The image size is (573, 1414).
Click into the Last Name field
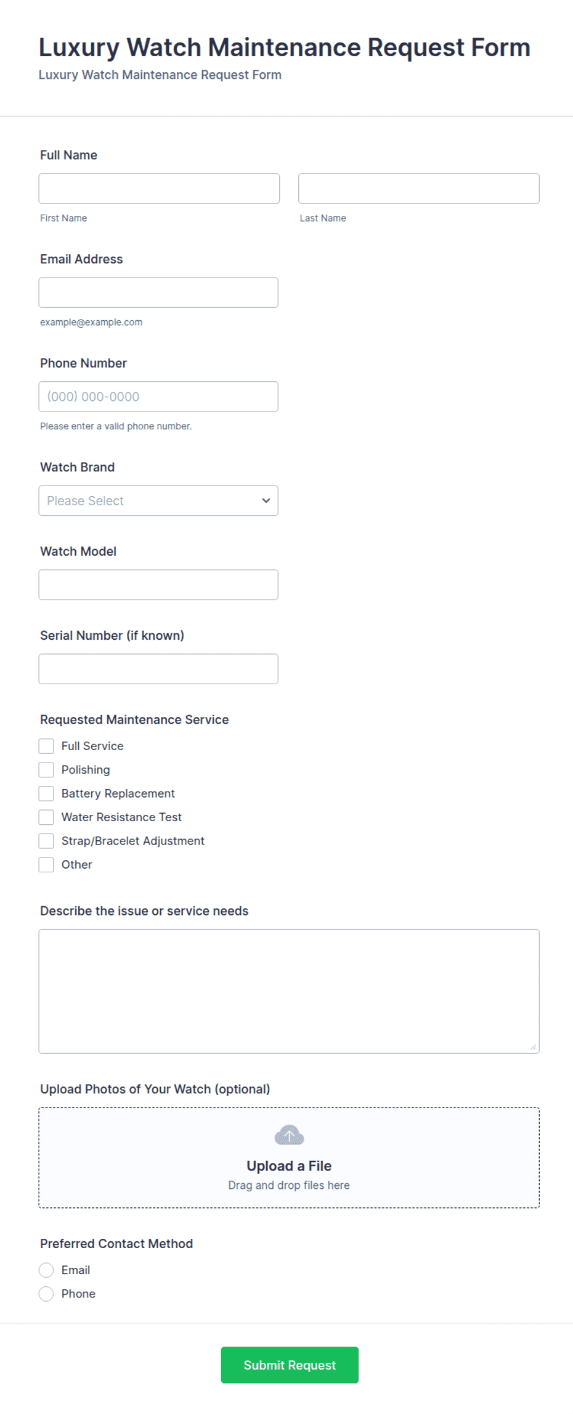(419, 188)
